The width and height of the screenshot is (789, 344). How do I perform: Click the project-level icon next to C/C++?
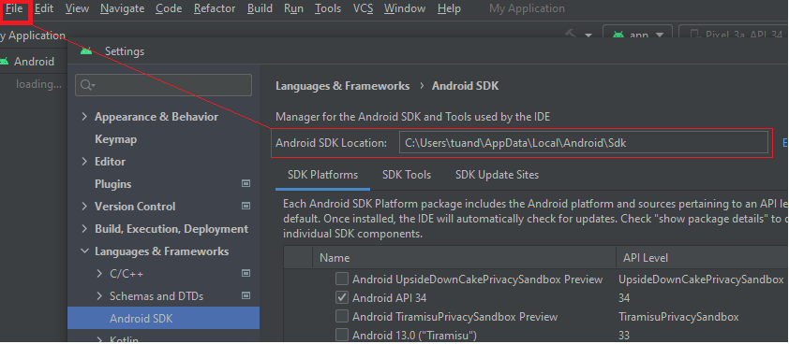tap(246, 273)
